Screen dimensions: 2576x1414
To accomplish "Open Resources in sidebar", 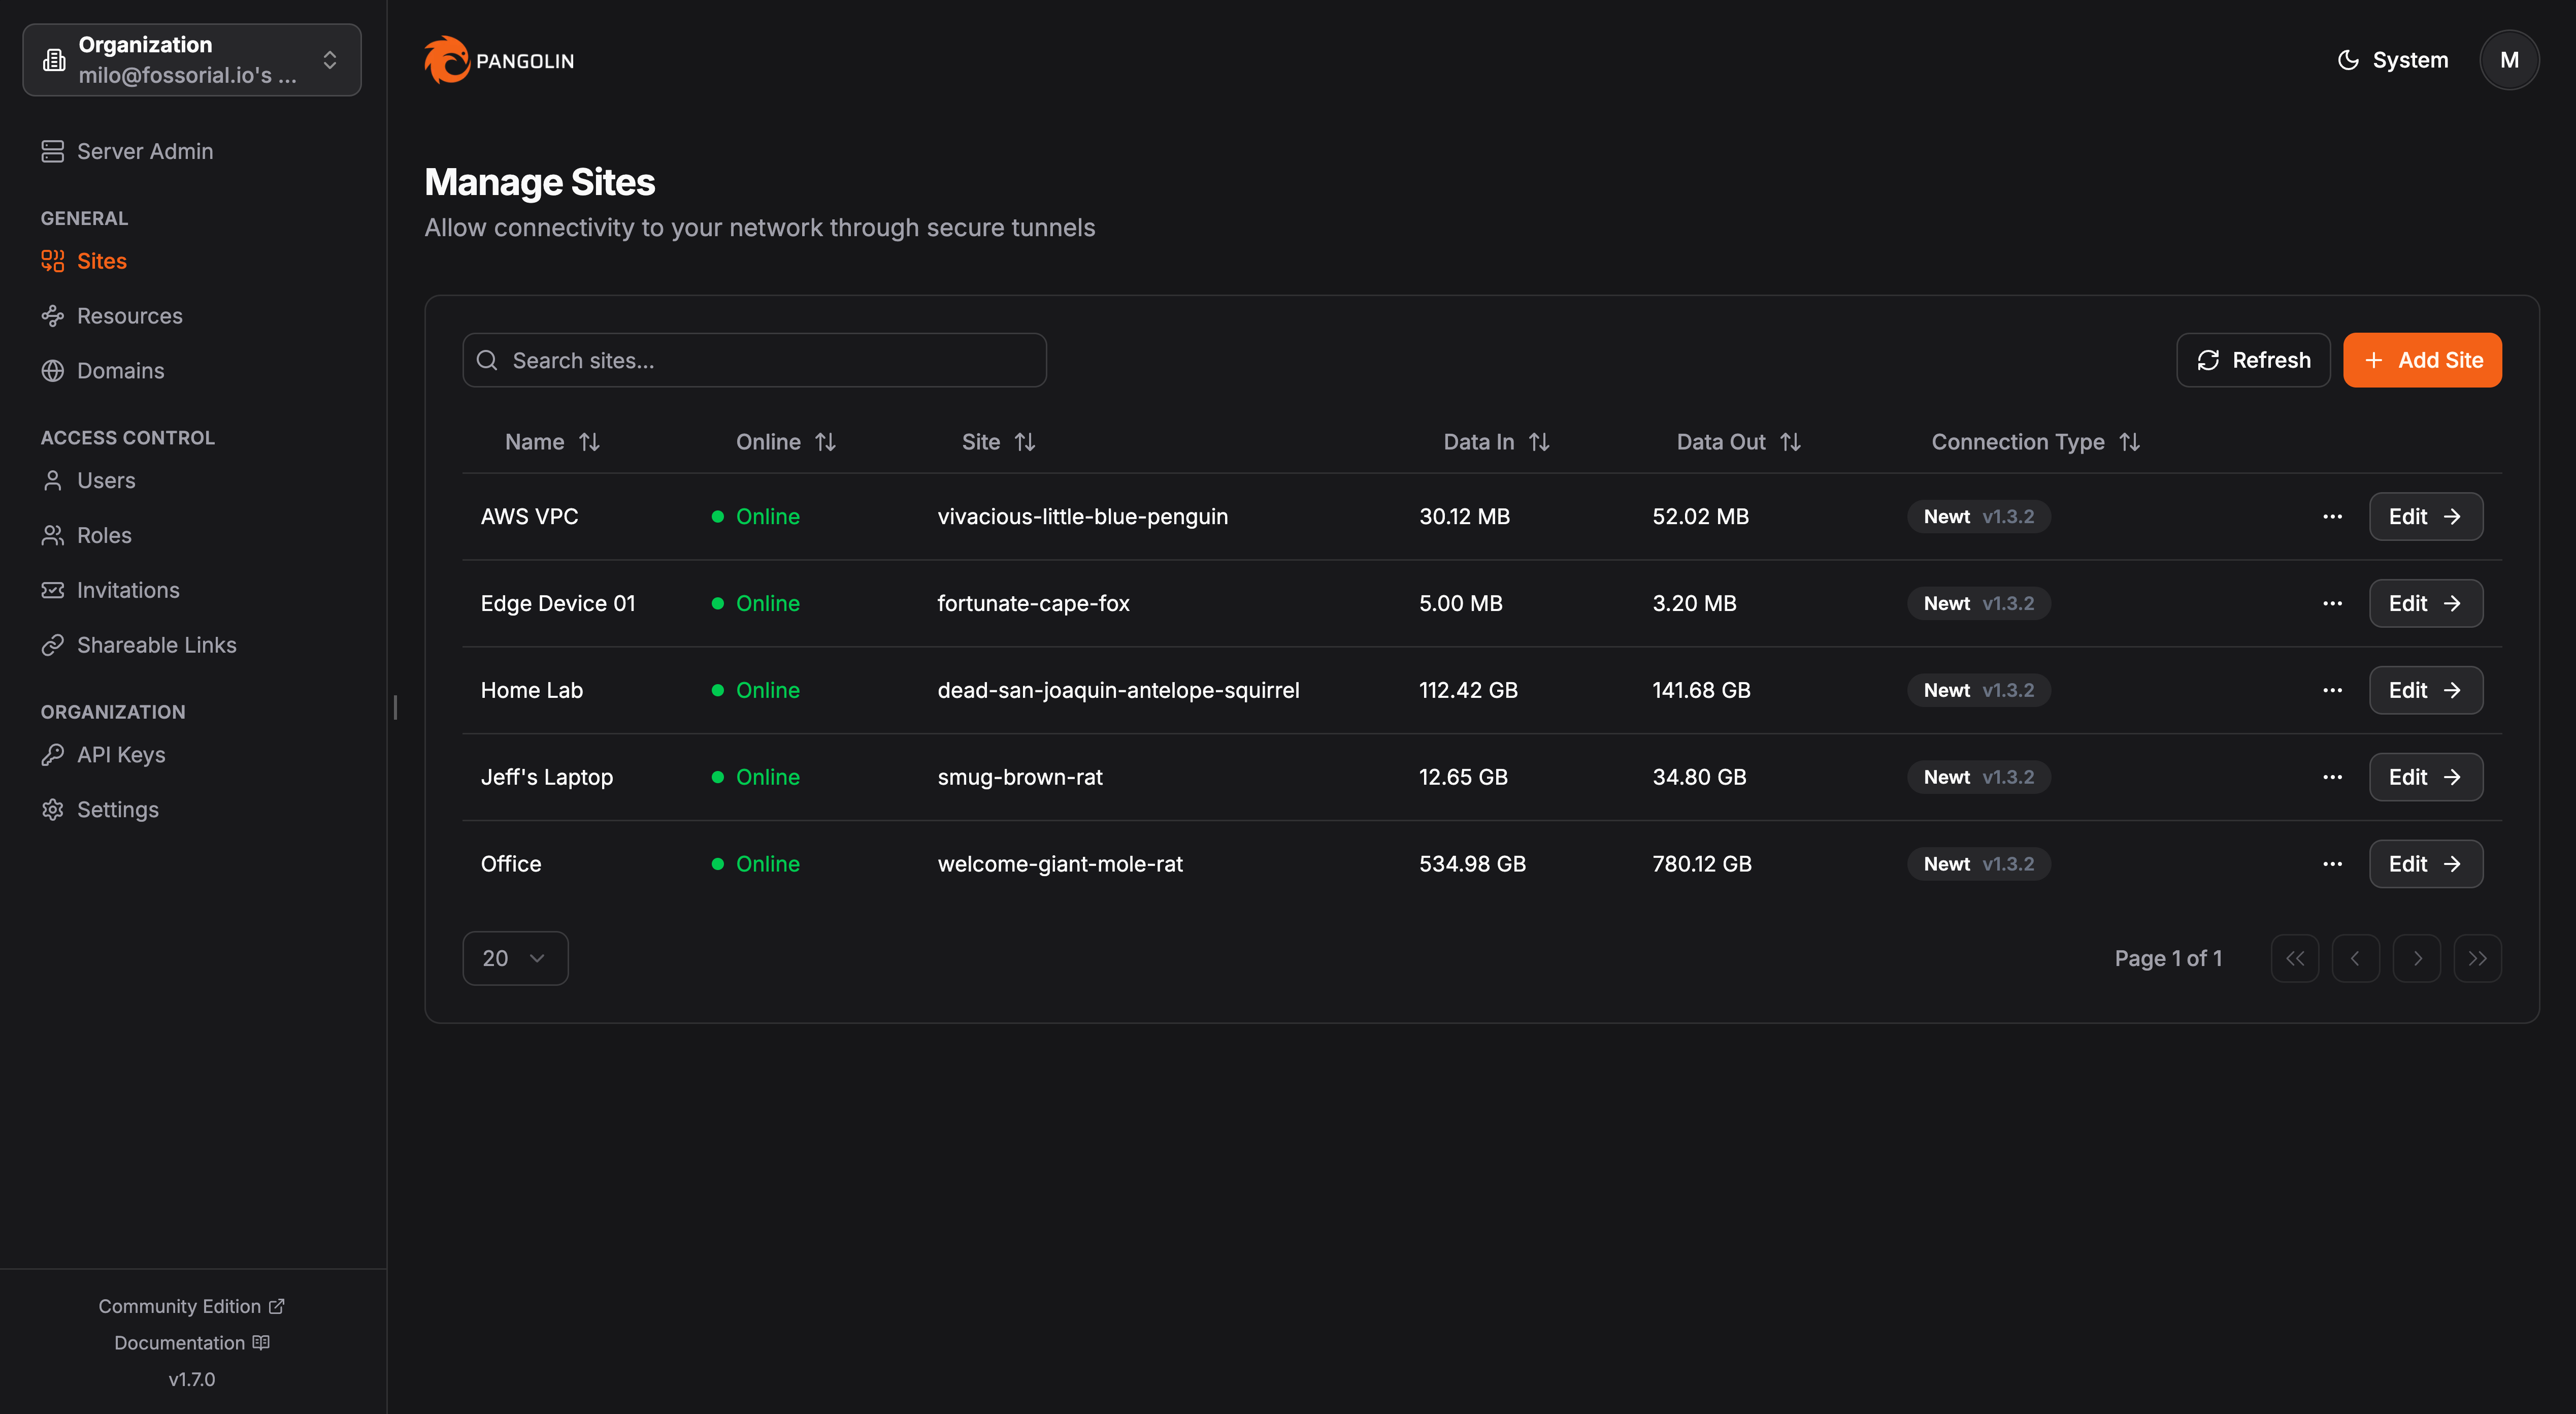I will [129, 315].
